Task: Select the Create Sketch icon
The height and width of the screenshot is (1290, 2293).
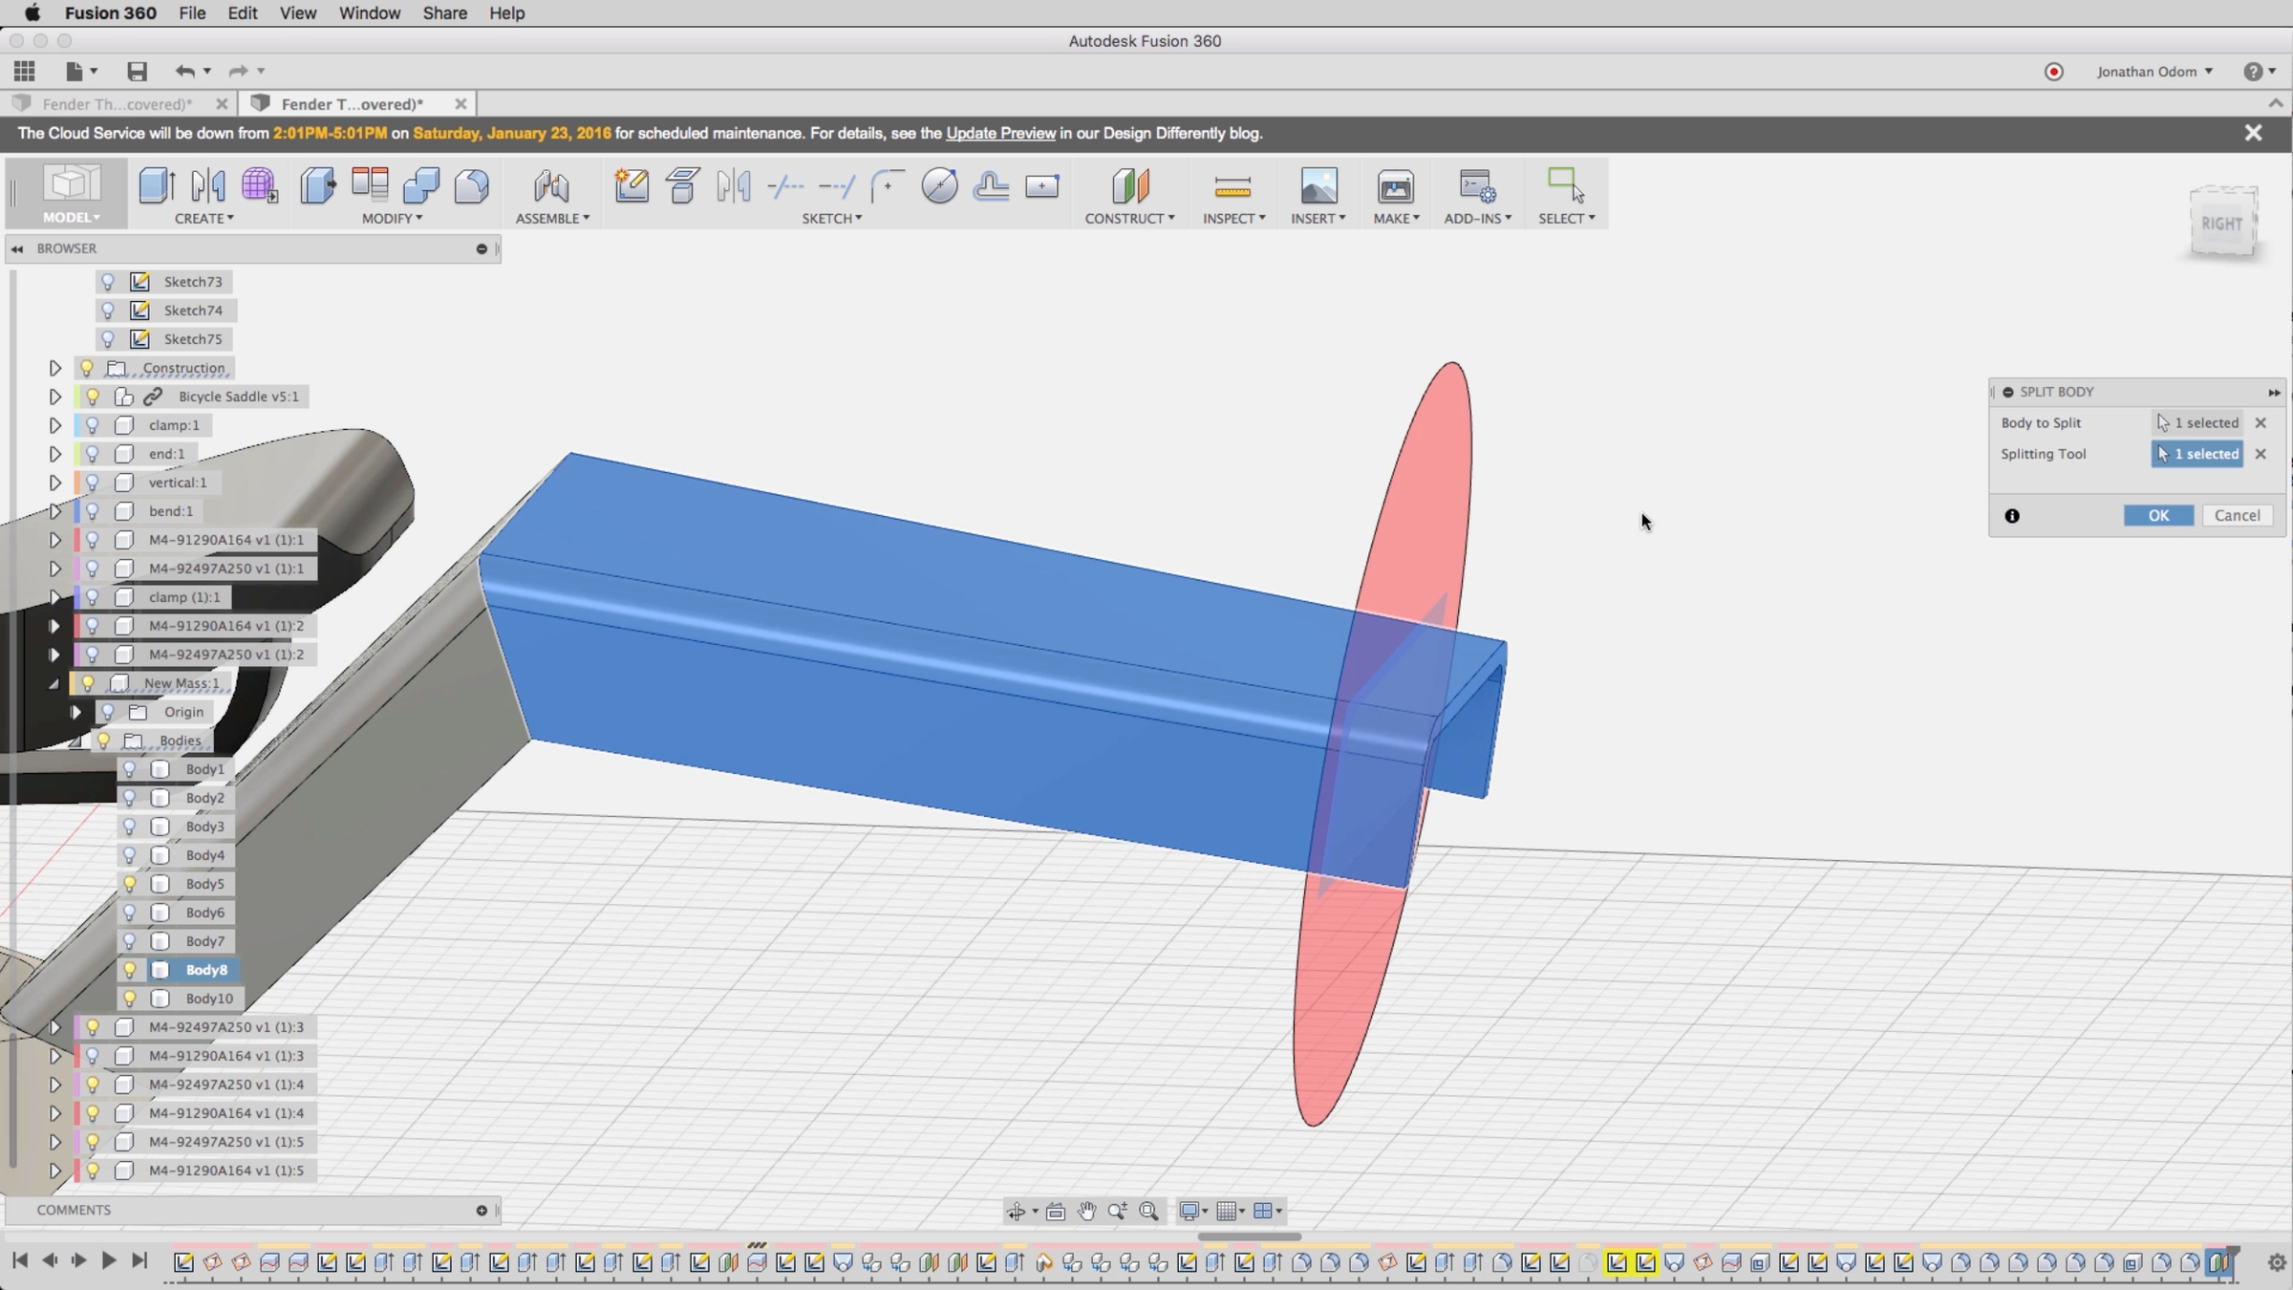Action: tap(631, 185)
